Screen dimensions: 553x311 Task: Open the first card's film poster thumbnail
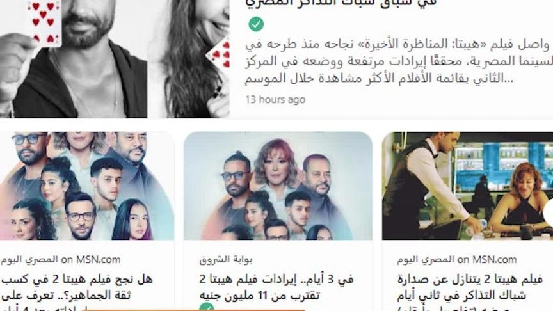[87, 186]
